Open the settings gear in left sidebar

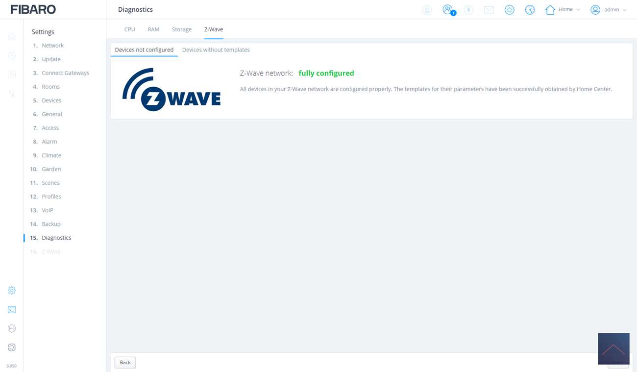[x=12, y=290]
